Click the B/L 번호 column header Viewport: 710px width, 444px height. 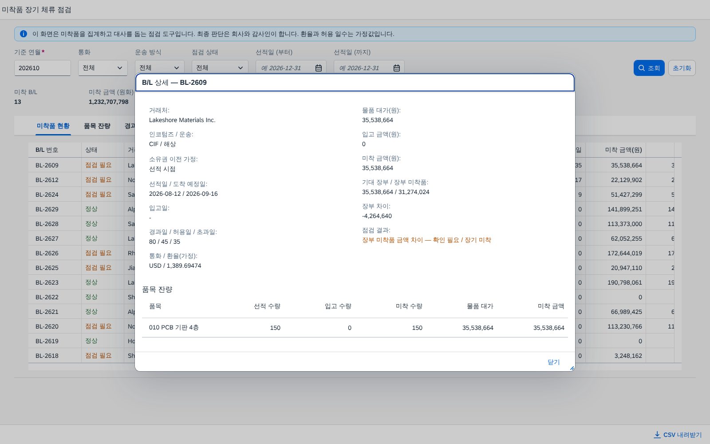pos(55,150)
